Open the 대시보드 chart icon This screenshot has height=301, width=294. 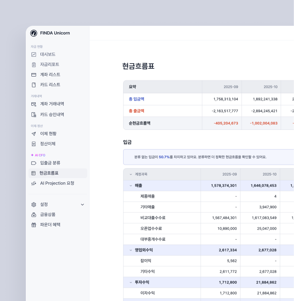click(34, 54)
